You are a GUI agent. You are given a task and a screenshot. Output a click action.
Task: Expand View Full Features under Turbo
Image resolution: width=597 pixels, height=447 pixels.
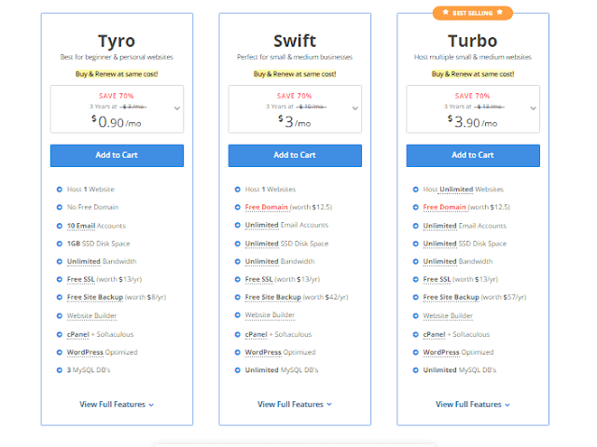pos(473,404)
